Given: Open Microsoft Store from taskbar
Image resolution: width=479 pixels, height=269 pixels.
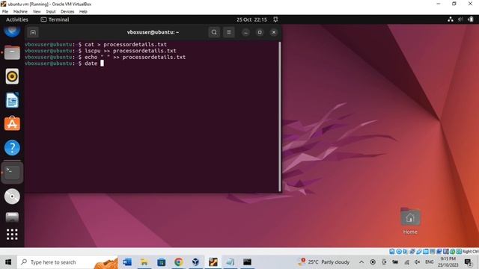Looking at the screenshot, I should 162,262.
